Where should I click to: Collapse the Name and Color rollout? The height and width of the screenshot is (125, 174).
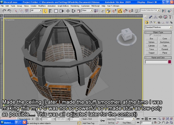coord(158,58)
